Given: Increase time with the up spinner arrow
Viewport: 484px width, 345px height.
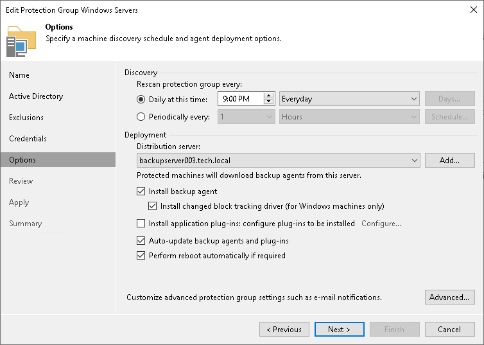Looking at the screenshot, I should click(269, 96).
